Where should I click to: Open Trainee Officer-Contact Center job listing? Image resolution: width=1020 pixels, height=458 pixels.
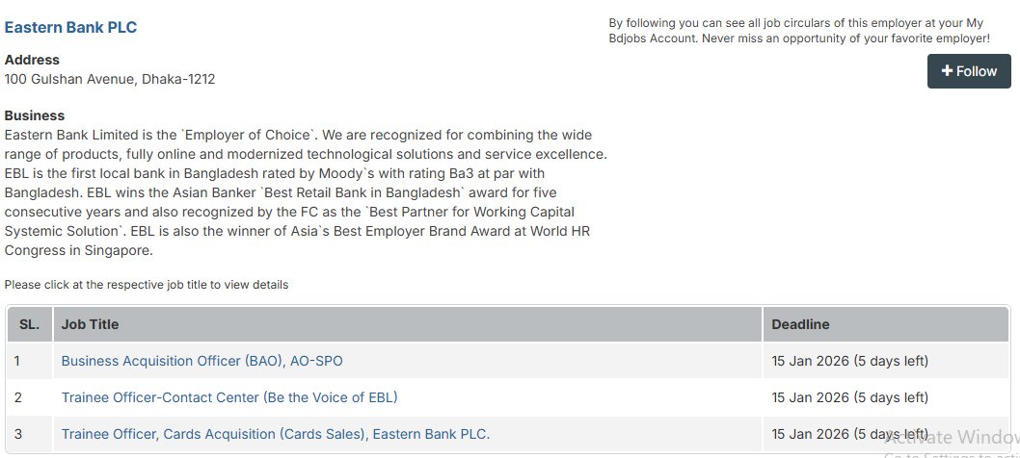click(x=229, y=397)
